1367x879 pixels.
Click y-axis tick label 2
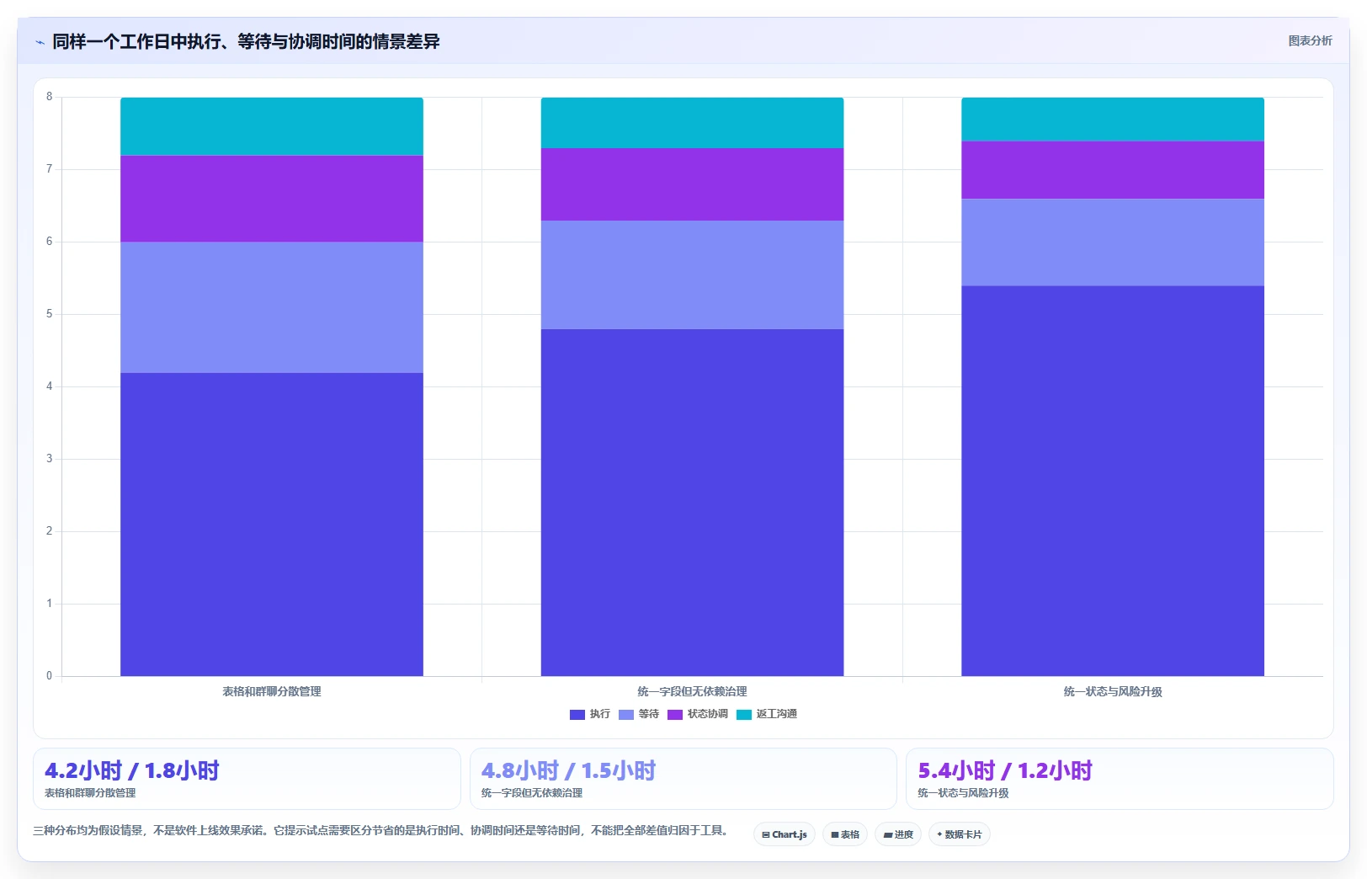click(x=49, y=531)
